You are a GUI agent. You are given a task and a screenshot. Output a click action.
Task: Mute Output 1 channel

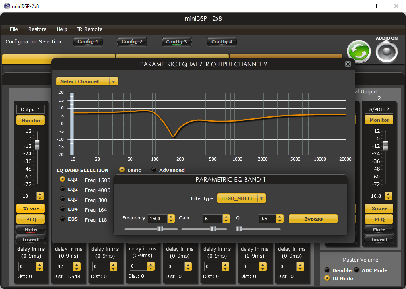coord(31,229)
